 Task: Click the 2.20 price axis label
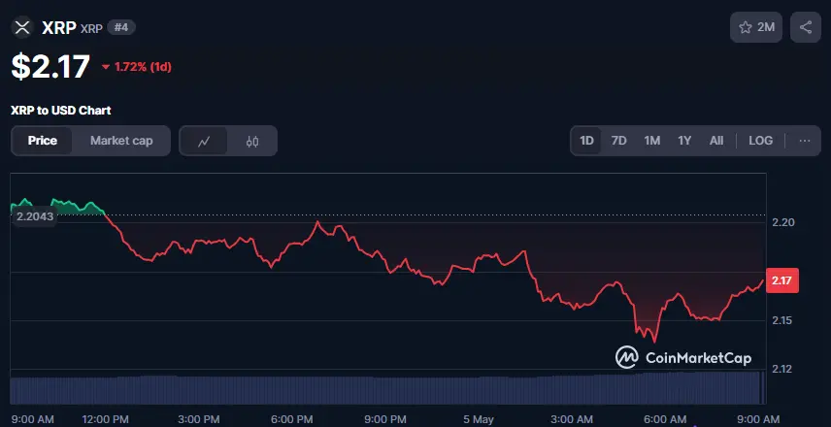point(782,222)
